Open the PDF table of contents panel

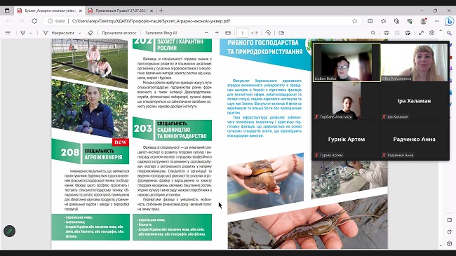pos(8,33)
